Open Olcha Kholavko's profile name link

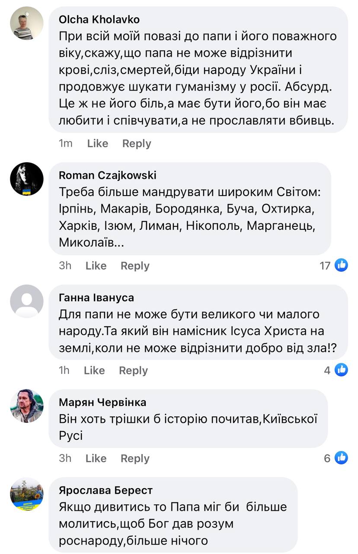[99, 19]
